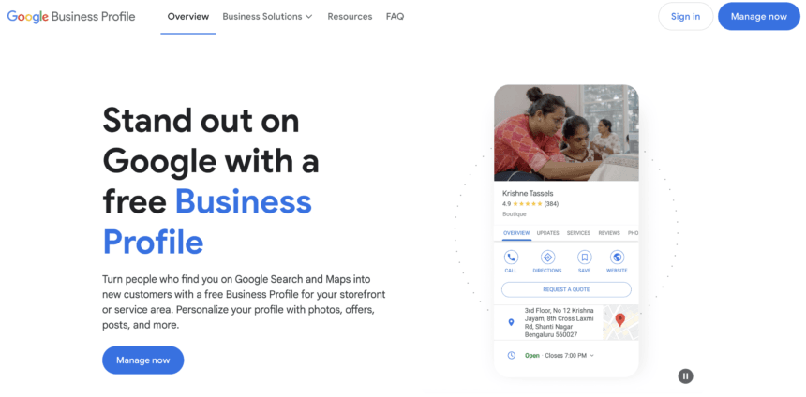Click the (384) review count
The image size is (806, 397).
tap(552, 204)
